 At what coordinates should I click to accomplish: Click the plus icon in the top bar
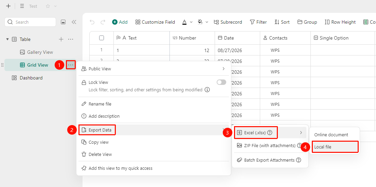[x=8, y=6]
